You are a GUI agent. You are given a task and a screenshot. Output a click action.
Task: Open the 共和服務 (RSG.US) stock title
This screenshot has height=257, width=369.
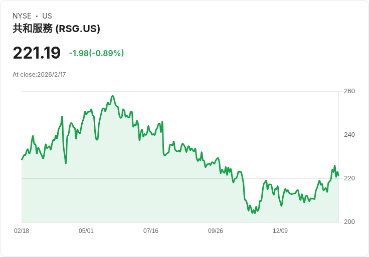(56, 29)
